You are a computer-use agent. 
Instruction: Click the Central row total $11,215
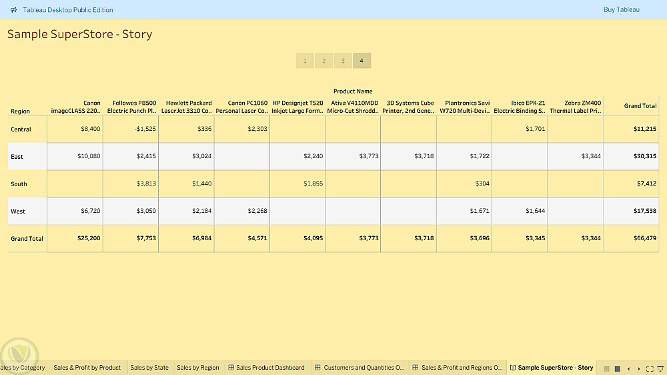[x=645, y=129]
